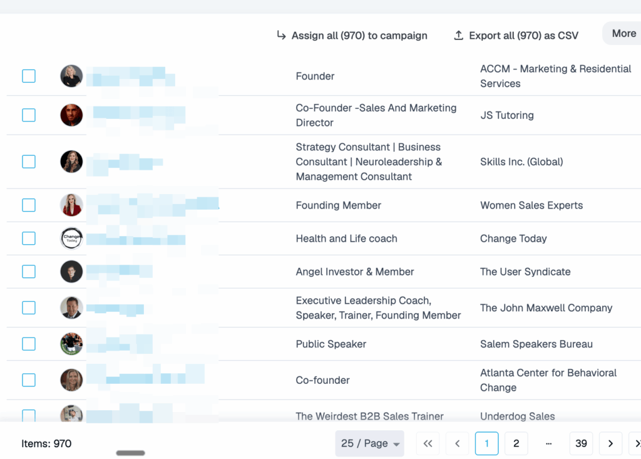Go to next page arrow

610,443
